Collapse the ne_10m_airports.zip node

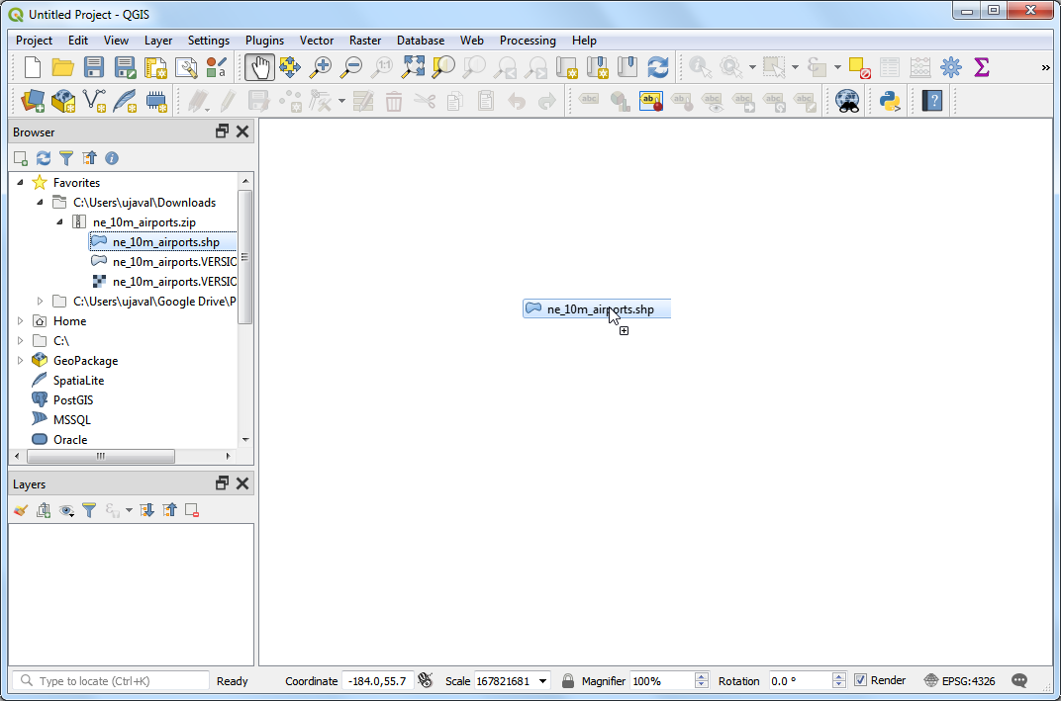(59, 222)
